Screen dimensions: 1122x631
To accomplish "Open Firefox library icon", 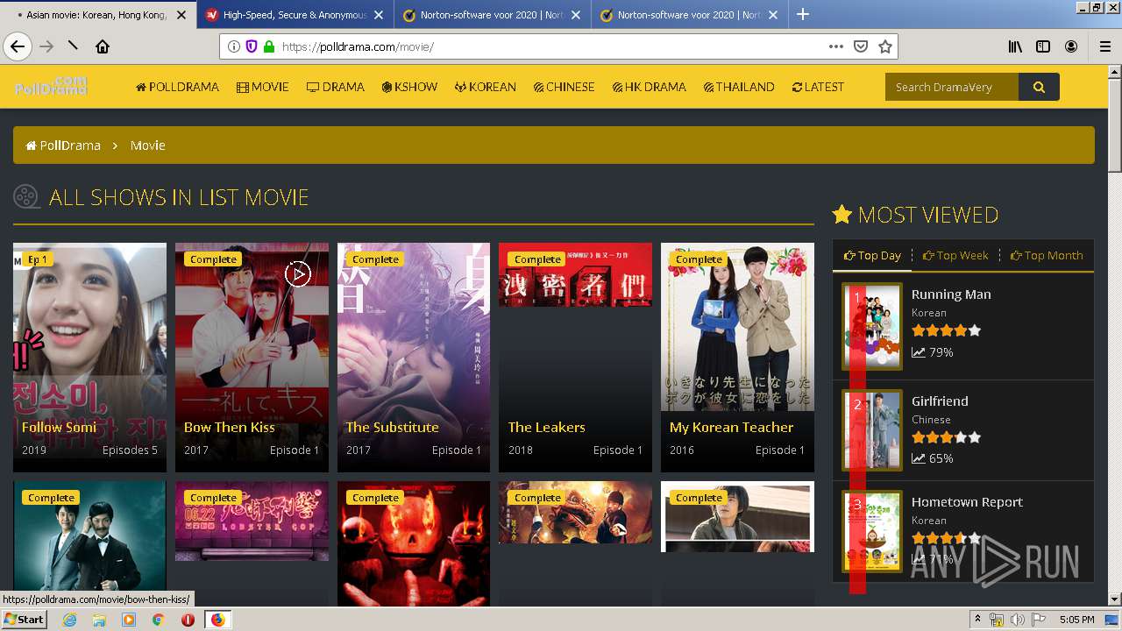I will 1015,46.
